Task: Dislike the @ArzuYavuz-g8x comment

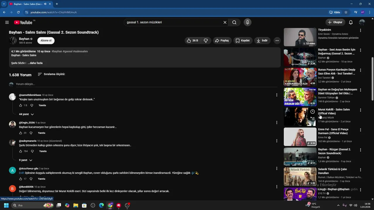Action: [x=31, y=179]
